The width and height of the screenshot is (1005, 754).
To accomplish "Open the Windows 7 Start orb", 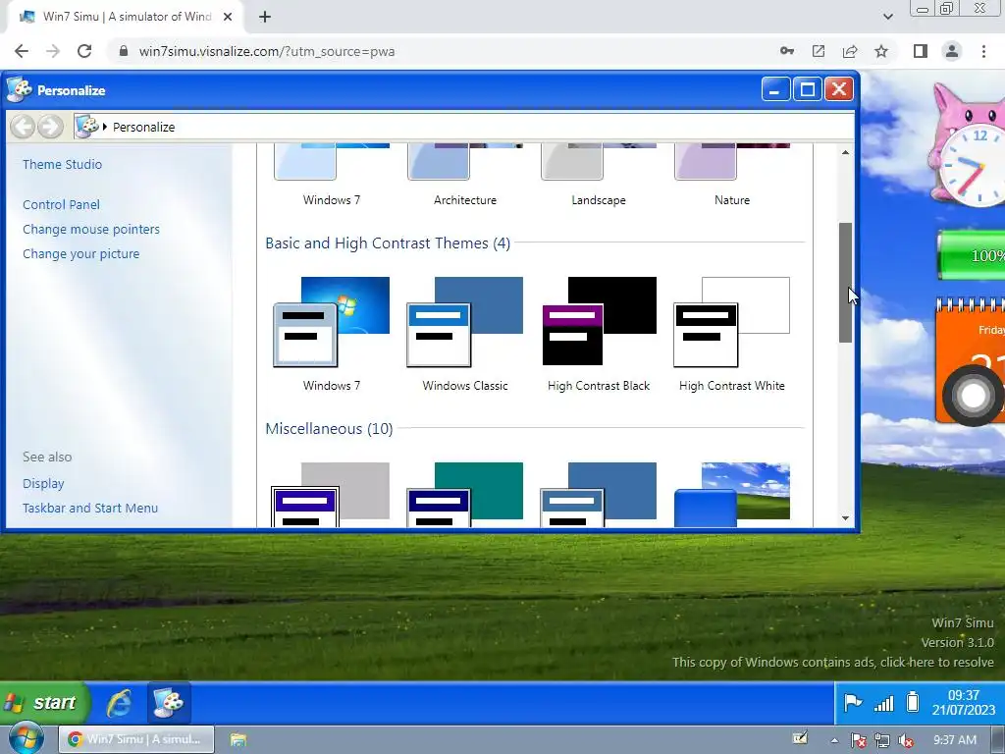I will pyautogui.click(x=26, y=738).
